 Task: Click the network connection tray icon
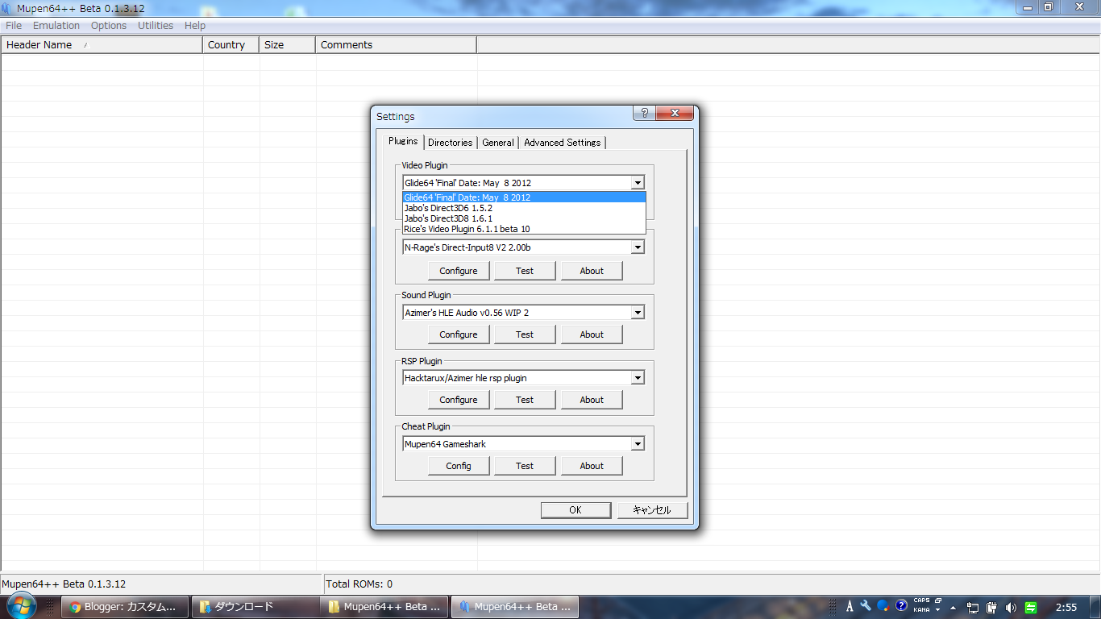pos(973,608)
